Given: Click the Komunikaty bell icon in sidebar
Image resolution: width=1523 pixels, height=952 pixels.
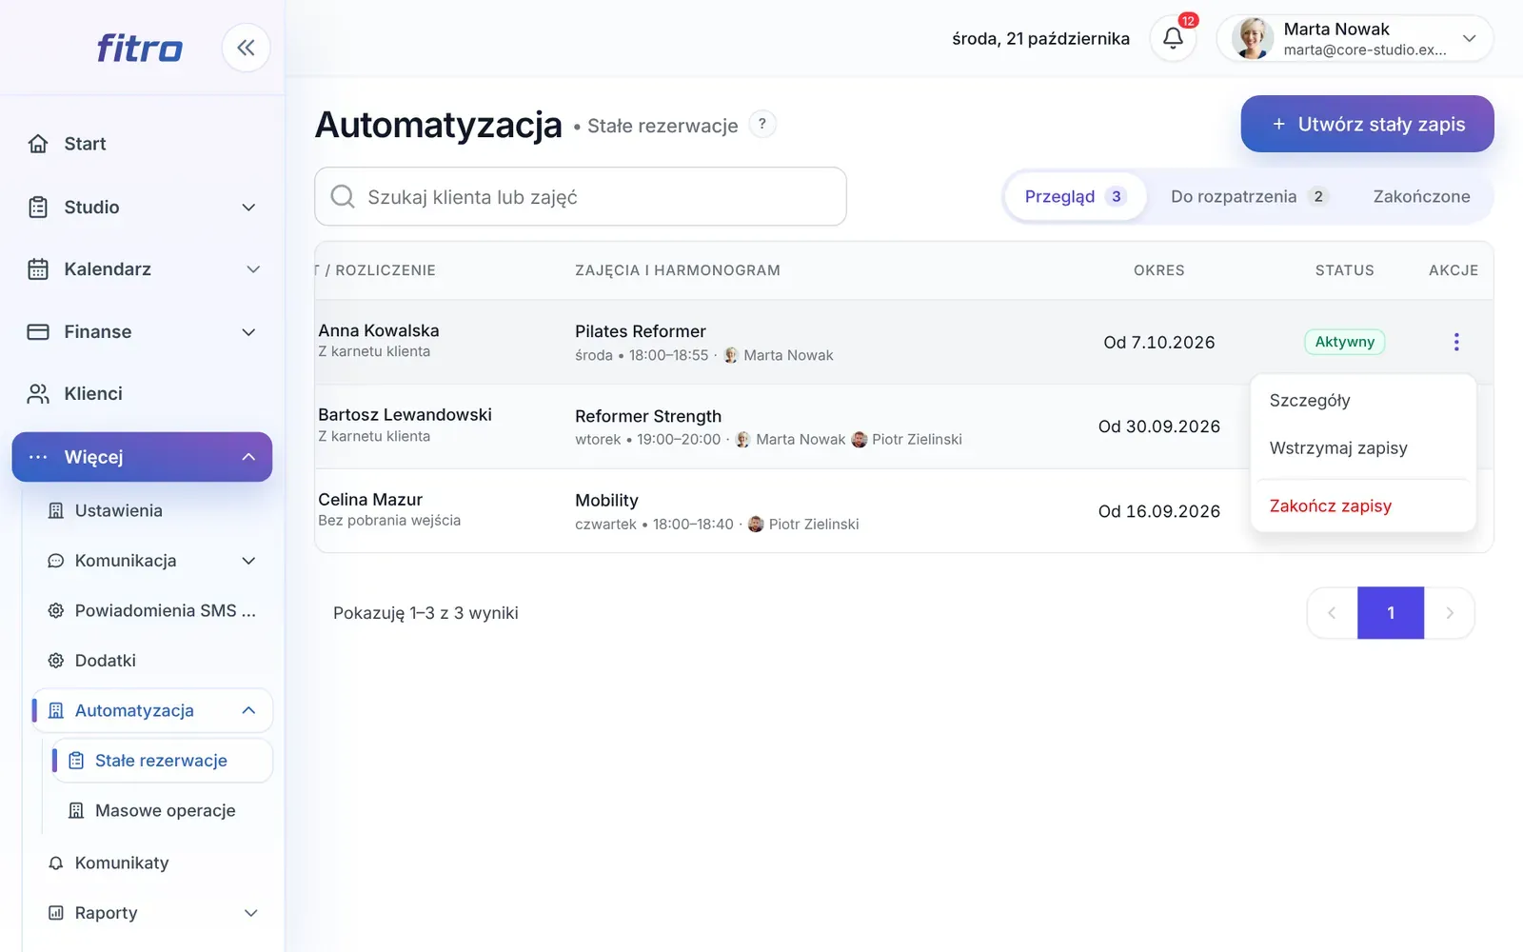Looking at the screenshot, I should [x=56, y=863].
